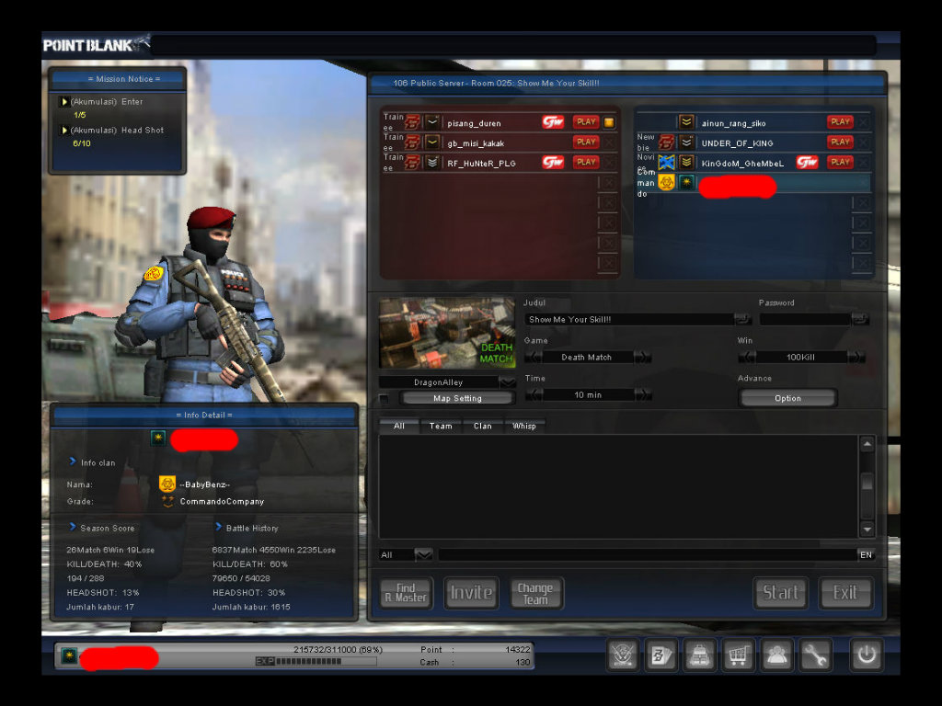The width and height of the screenshot is (942, 706).
Task: Click rank insignia beside UNDER_OF_KING
Action: click(686, 142)
